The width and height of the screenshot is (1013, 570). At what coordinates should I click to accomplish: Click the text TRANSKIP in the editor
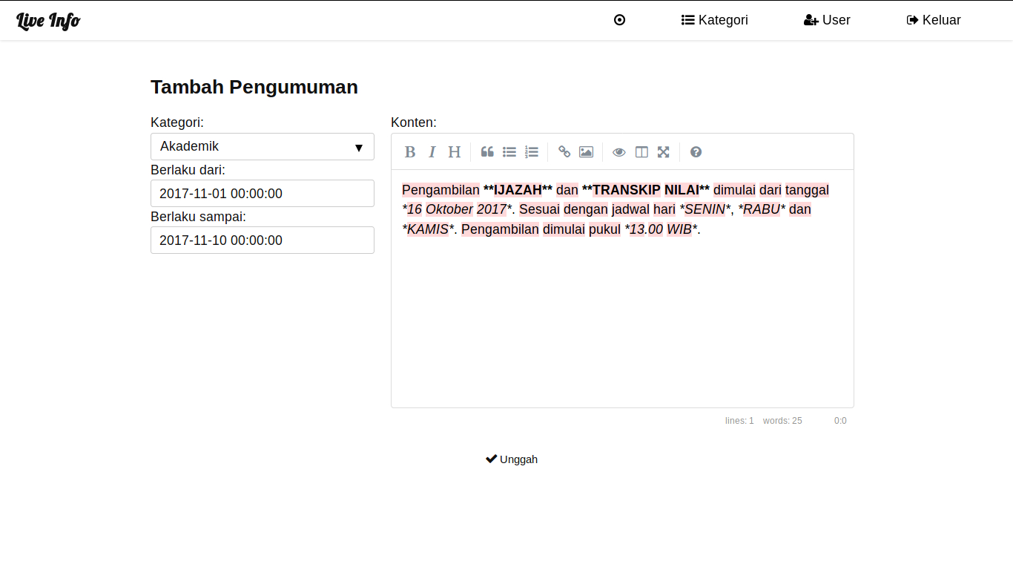tap(627, 190)
